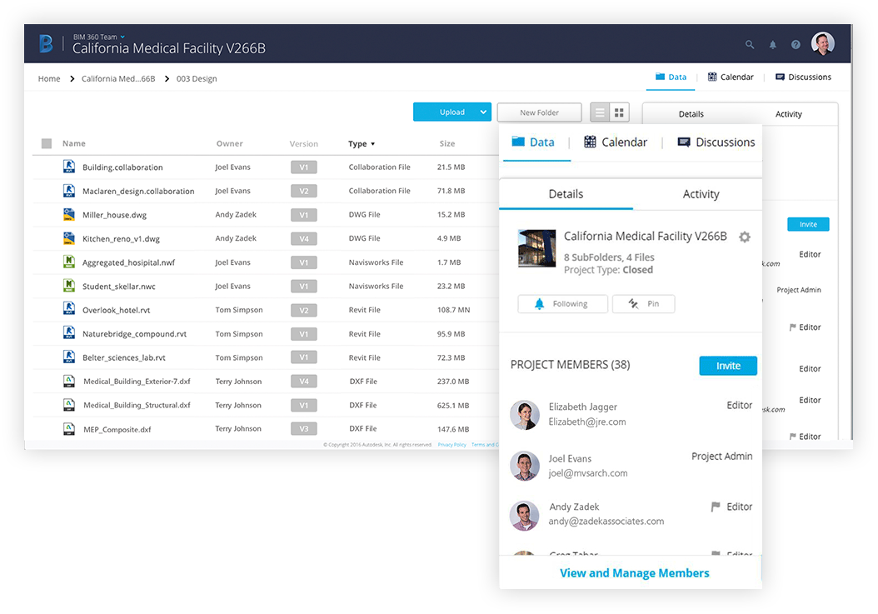Screen dimensions: 878x614
Task: Open V4 version badge for Kitchen_reno_v1.dwg
Action: pyautogui.click(x=303, y=238)
